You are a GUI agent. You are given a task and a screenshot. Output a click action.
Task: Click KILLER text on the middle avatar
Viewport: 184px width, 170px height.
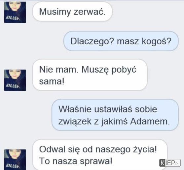pyautogui.click(x=13, y=86)
